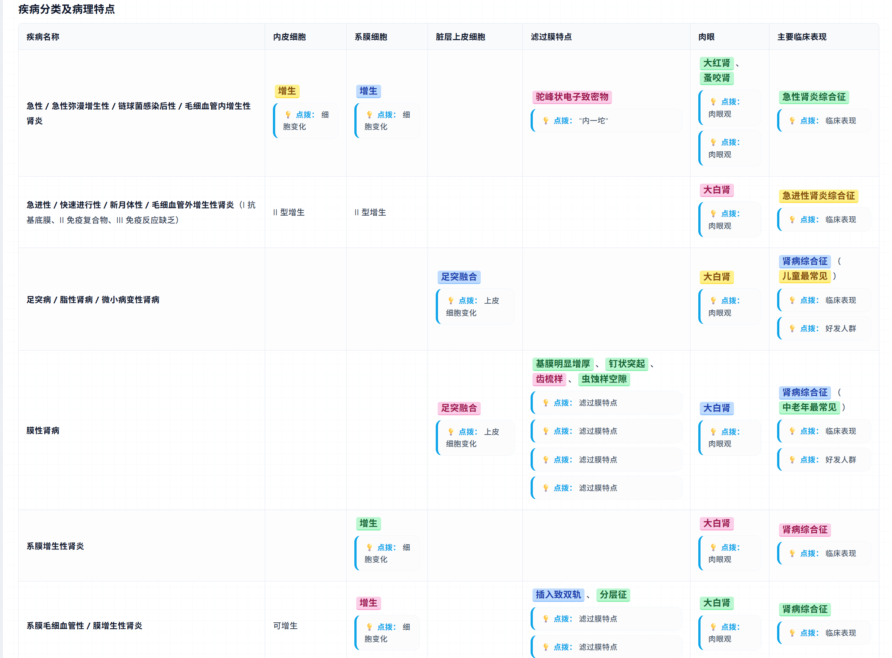Viewport: 892px width, 658px height.
Task: Click the pink highlight 齿梳样
Action: (549, 379)
